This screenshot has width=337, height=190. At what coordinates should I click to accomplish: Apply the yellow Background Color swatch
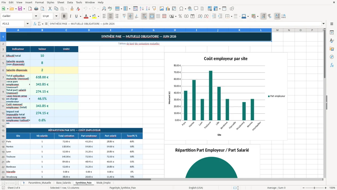(x=94, y=16)
